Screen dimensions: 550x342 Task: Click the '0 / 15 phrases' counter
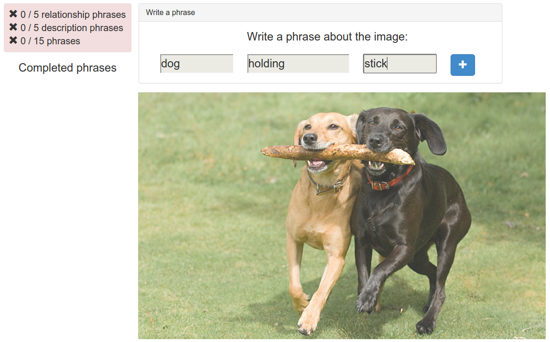[x=50, y=41]
